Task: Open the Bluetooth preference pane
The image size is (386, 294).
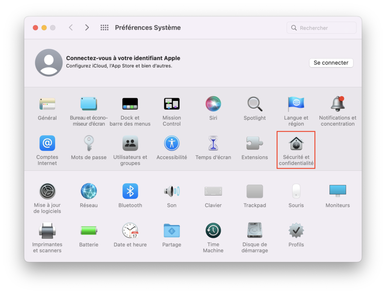Action: tap(130, 191)
